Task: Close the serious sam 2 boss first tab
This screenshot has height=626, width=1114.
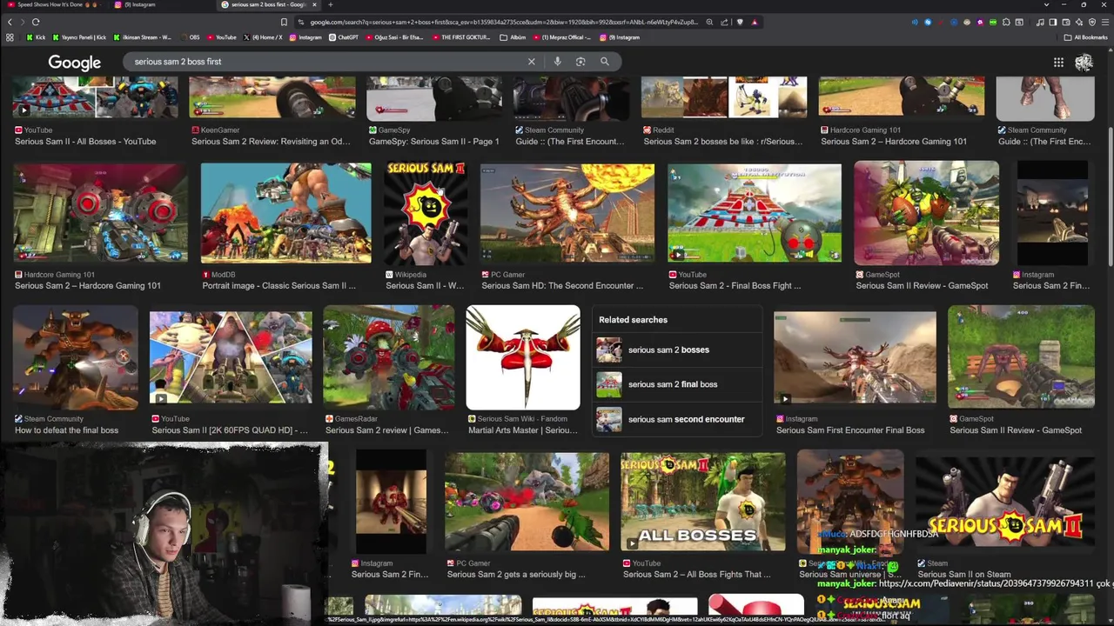Action: click(x=315, y=4)
